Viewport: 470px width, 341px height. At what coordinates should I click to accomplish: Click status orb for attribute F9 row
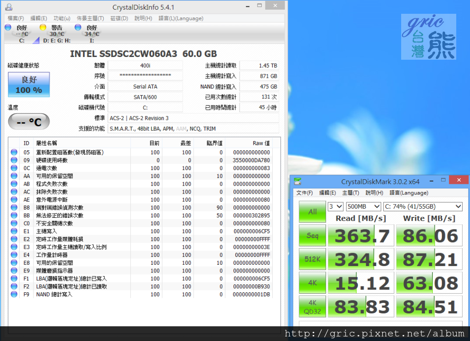pos(14,294)
